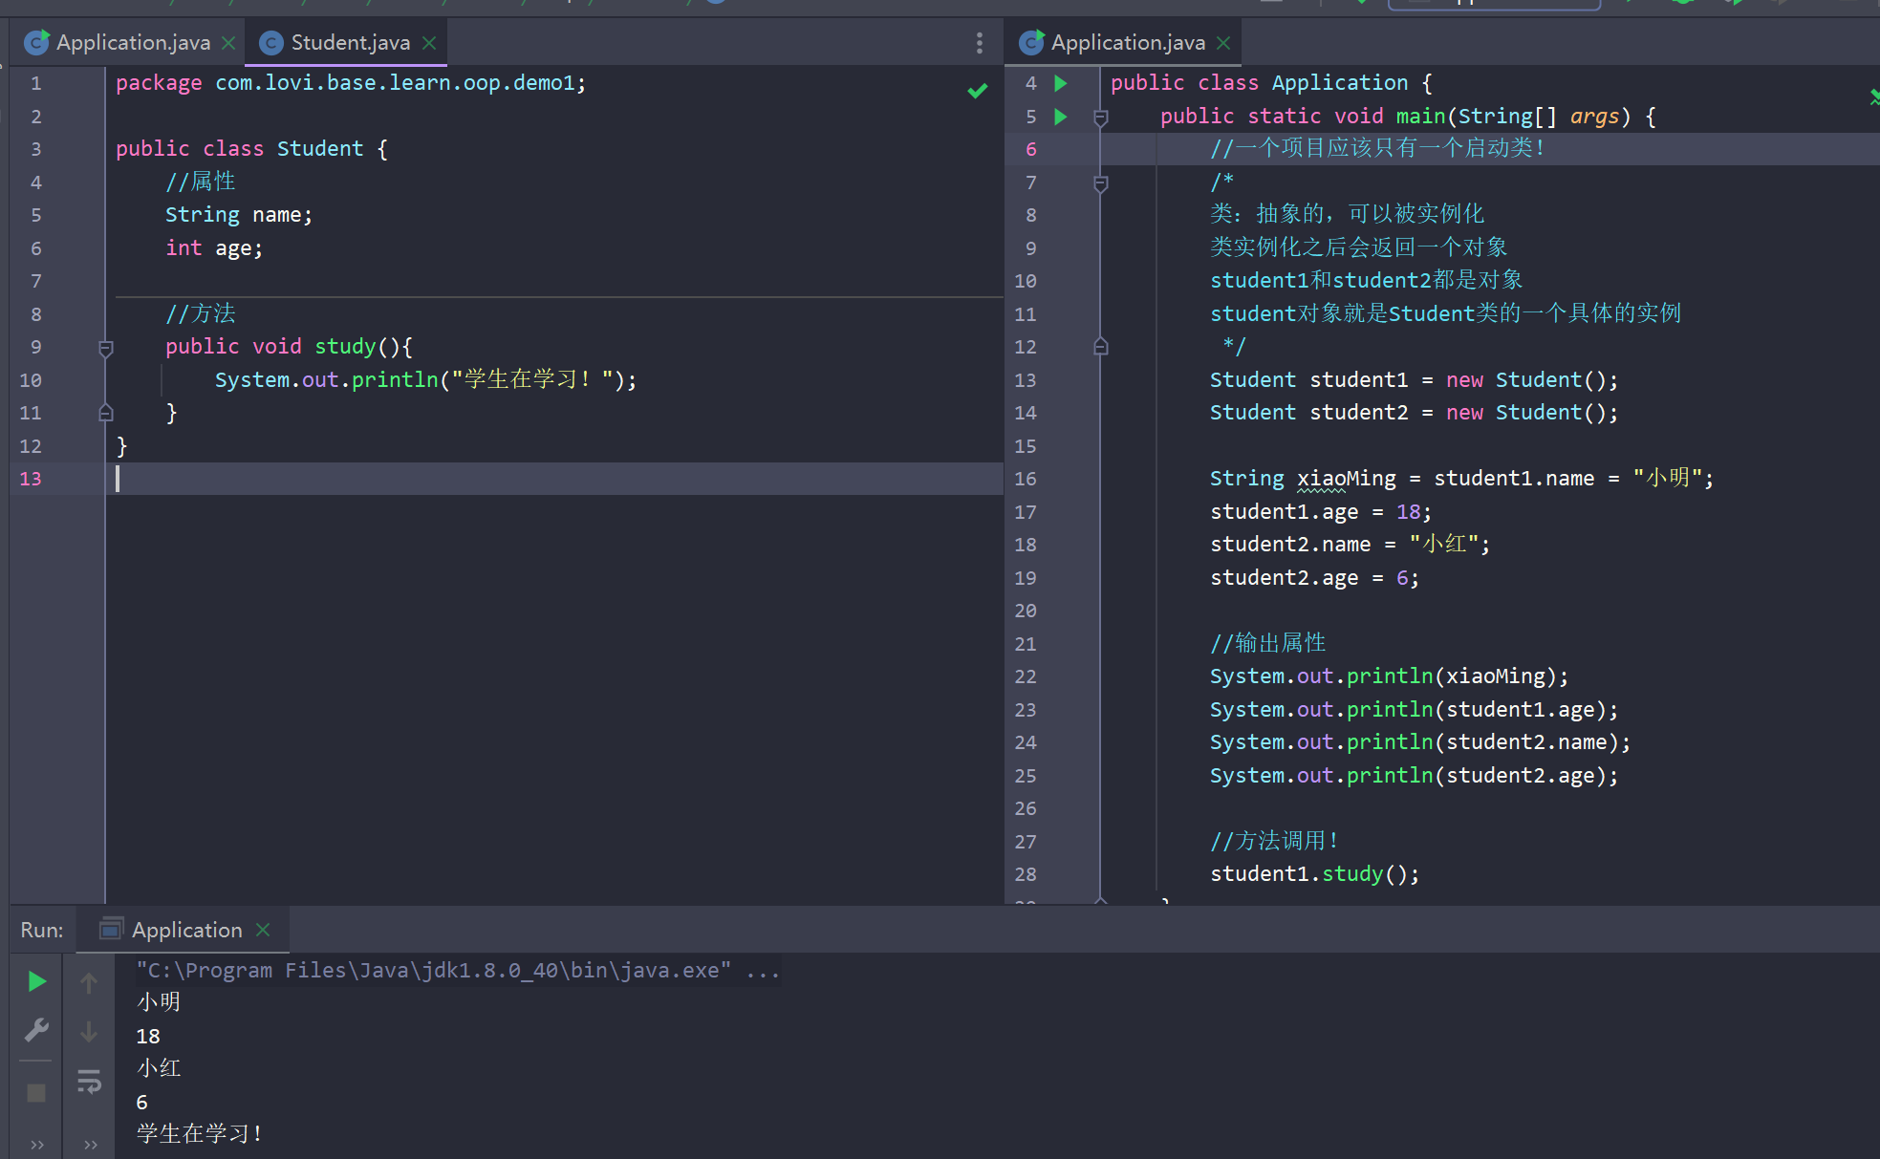Screen dimensions: 1880x1159
Task: Select the Student.java editor tab
Action: 349,43
